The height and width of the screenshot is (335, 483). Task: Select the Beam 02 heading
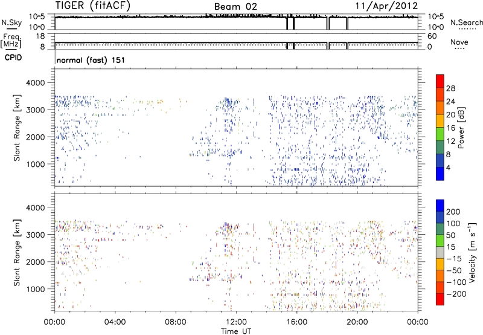(235, 7)
